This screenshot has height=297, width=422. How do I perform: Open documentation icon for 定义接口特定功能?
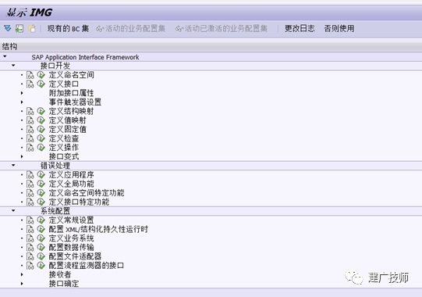click(30, 202)
